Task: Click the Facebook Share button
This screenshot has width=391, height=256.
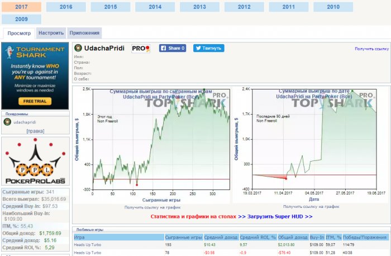Action: [x=173, y=48]
